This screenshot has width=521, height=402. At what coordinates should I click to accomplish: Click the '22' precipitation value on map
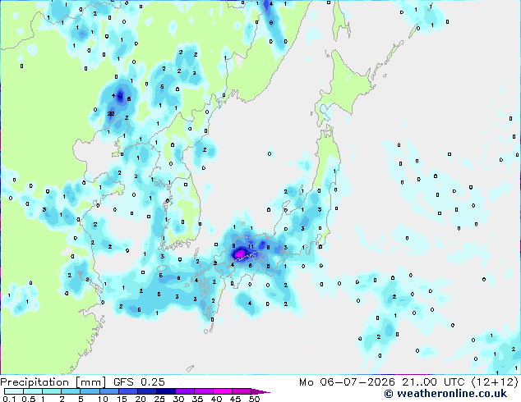(x=111, y=113)
